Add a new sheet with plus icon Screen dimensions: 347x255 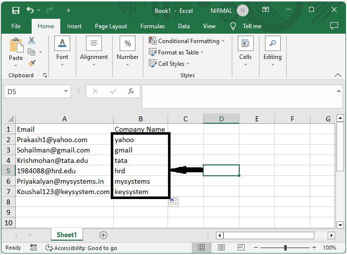(x=103, y=235)
